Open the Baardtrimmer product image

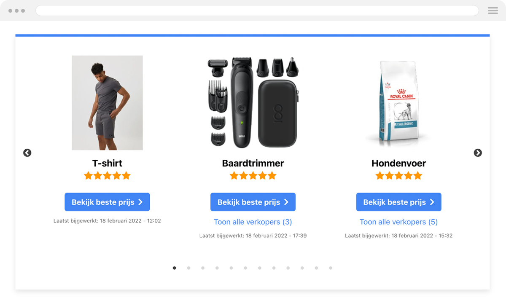[x=252, y=103]
